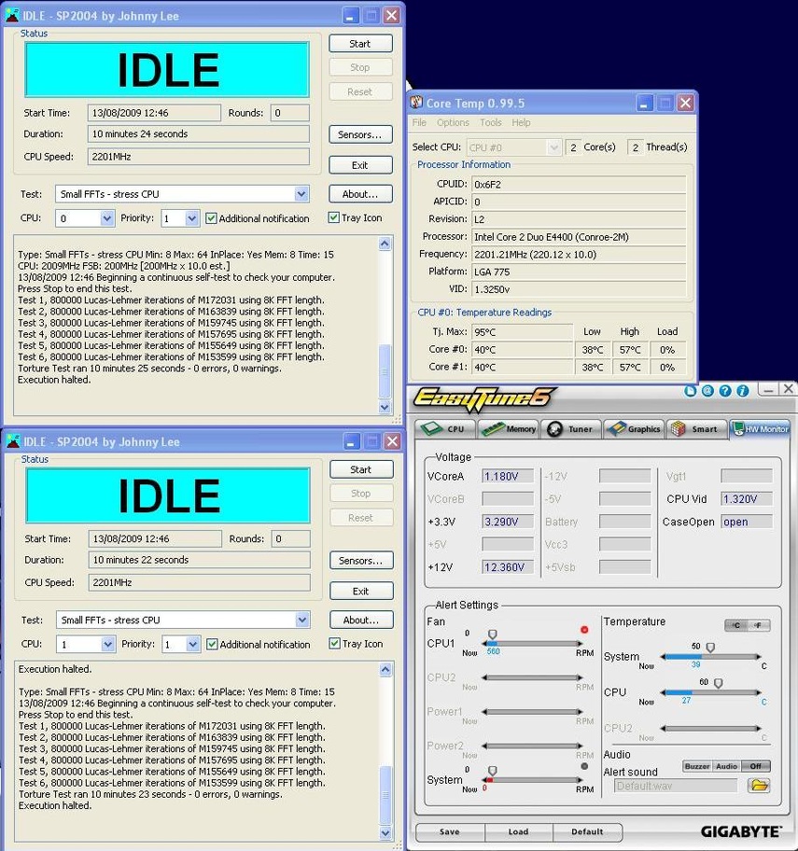Switch temperature unit to °F in EasyTune6
798x851 pixels.
click(x=758, y=625)
